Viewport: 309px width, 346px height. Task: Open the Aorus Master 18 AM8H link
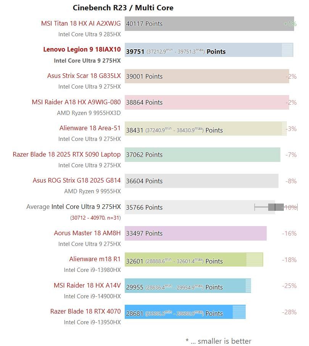87,233
